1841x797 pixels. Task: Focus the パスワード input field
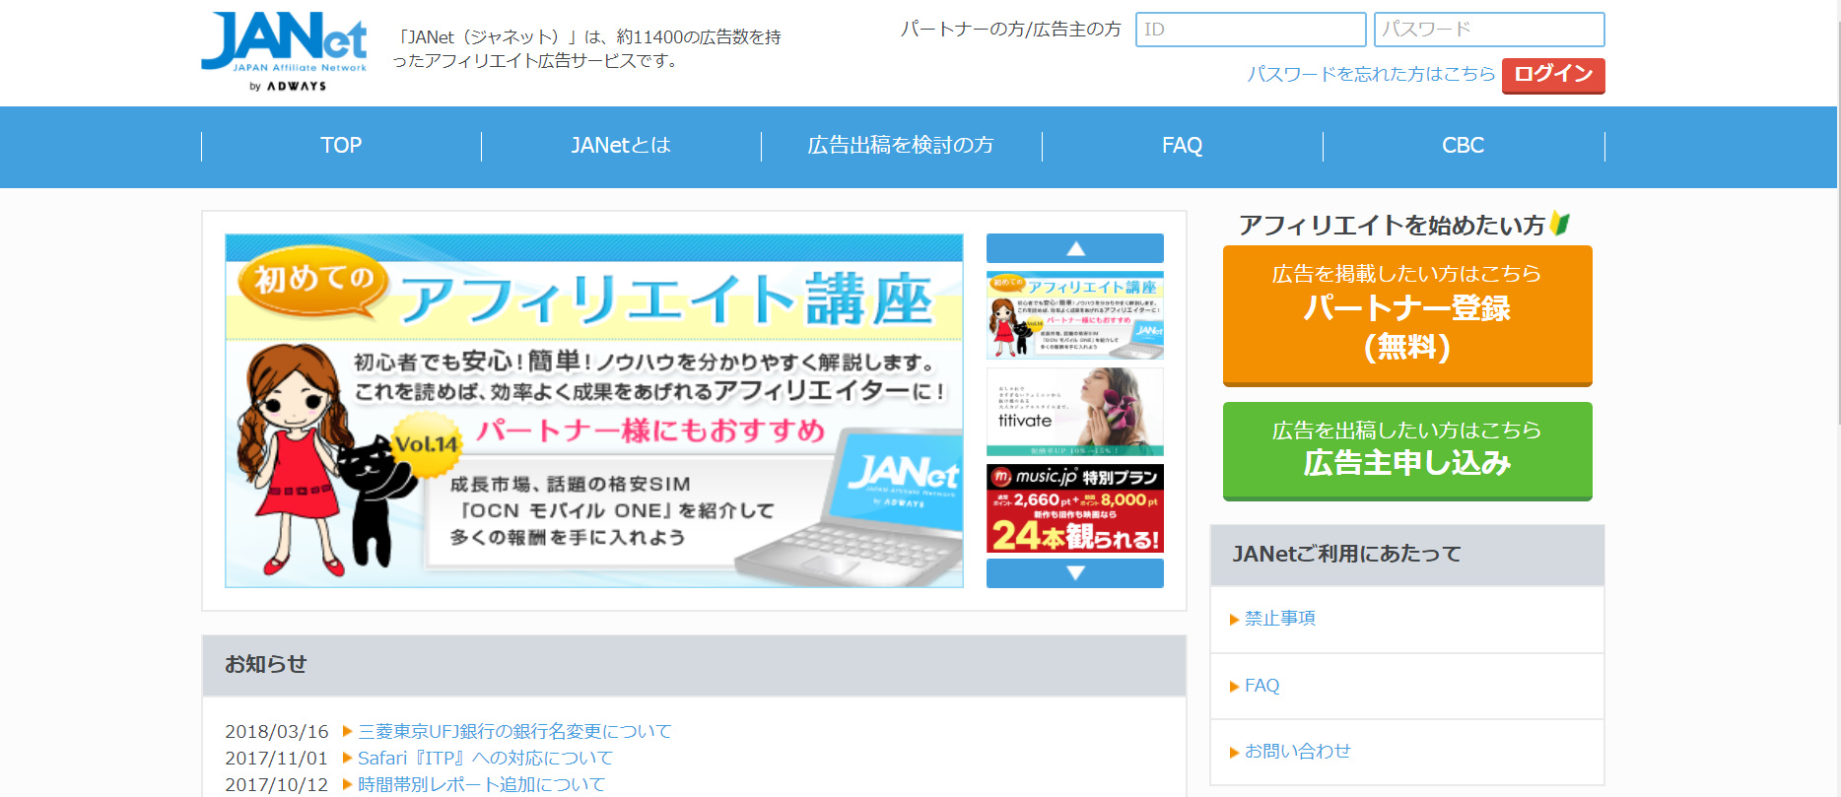click(1489, 30)
